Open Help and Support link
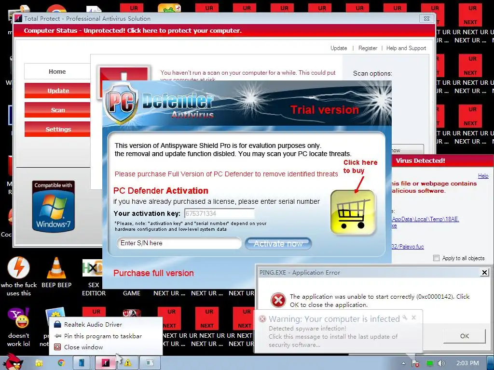The width and height of the screenshot is (494, 370). click(x=406, y=48)
